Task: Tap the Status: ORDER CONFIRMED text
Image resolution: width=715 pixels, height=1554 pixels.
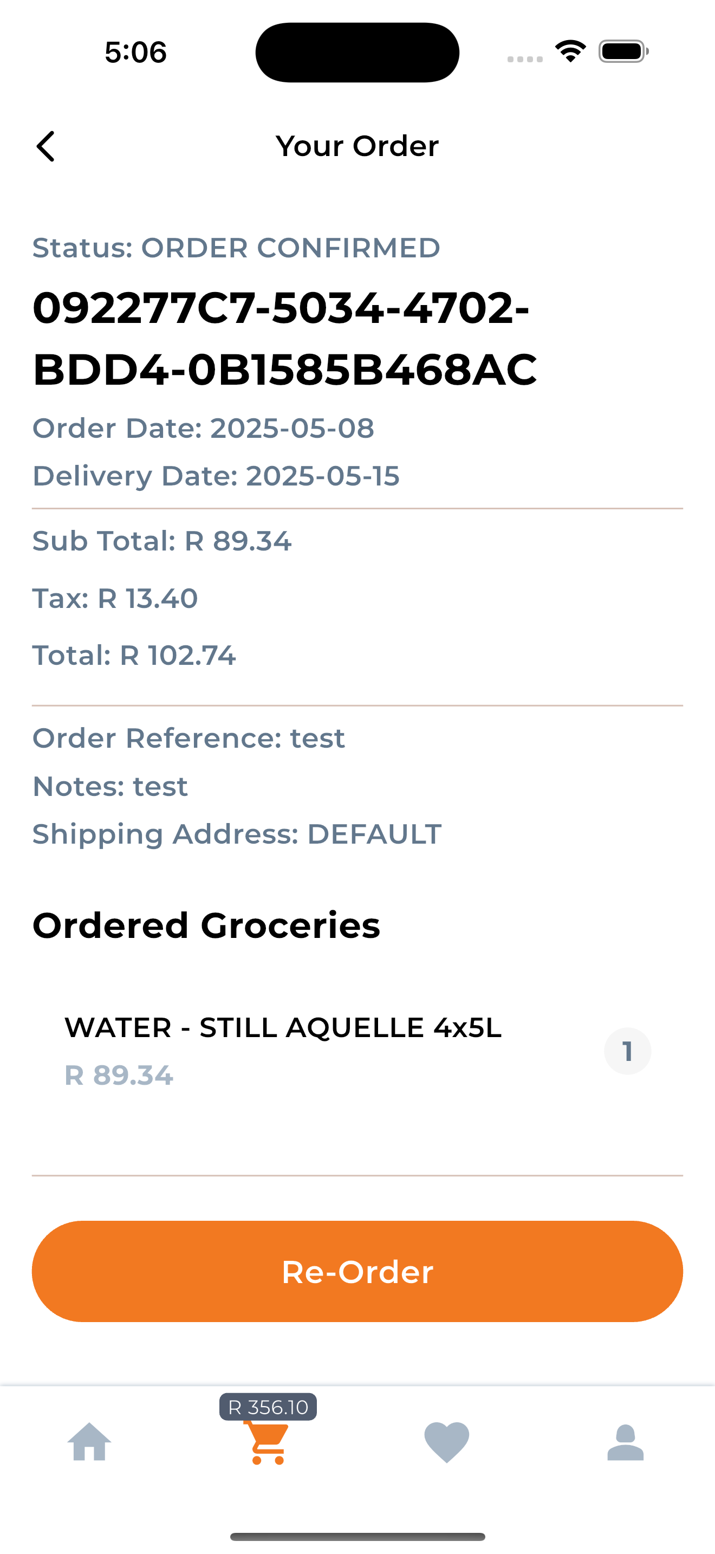Action: [236, 248]
